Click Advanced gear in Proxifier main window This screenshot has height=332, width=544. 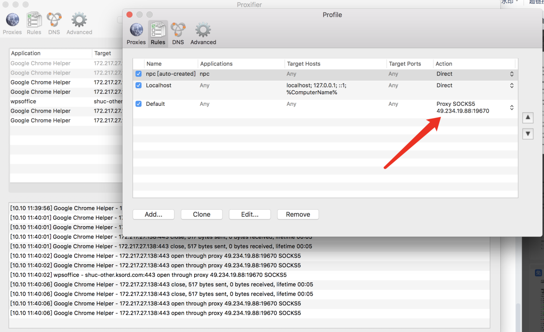pyautogui.click(x=79, y=24)
